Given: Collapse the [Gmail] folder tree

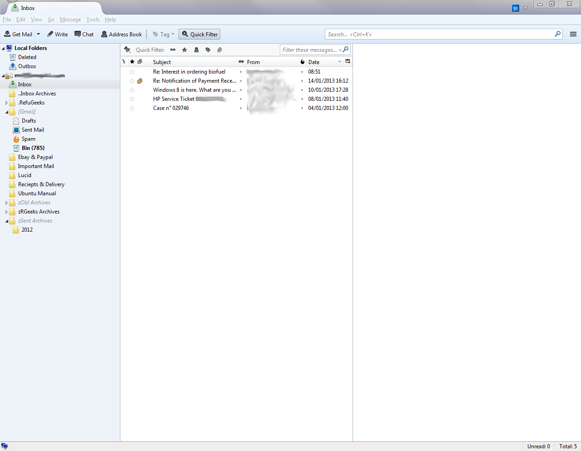Looking at the screenshot, I should tap(6, 112).
